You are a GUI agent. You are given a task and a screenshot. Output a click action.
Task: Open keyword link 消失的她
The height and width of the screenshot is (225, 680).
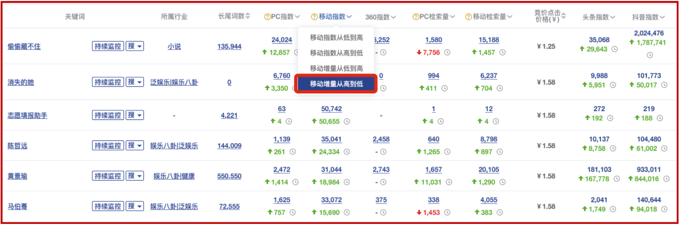(x=21, y=82)
